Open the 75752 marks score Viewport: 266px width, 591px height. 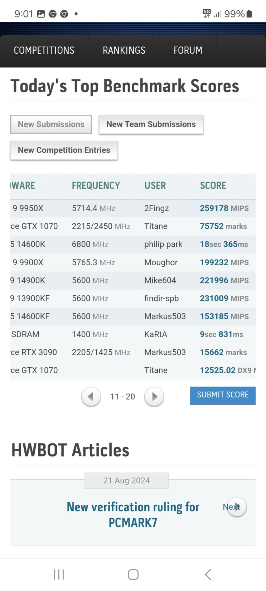pyautogui.click(x=223, y=226)
